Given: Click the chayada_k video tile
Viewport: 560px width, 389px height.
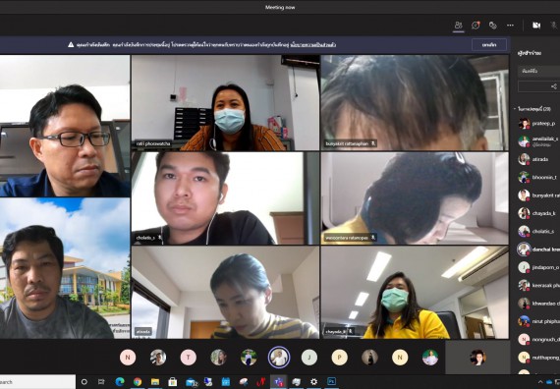Looking at the screenshot, I should pyautogui.click(x=415, y=293).
